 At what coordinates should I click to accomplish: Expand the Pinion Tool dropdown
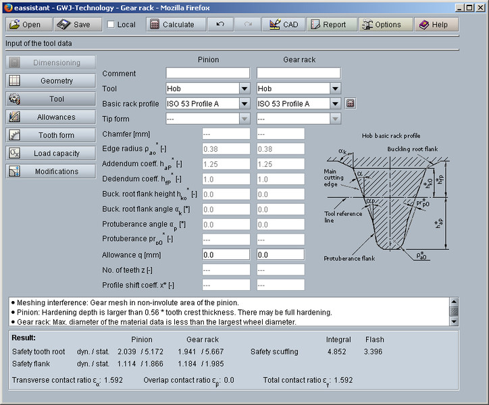click(244, 88)
